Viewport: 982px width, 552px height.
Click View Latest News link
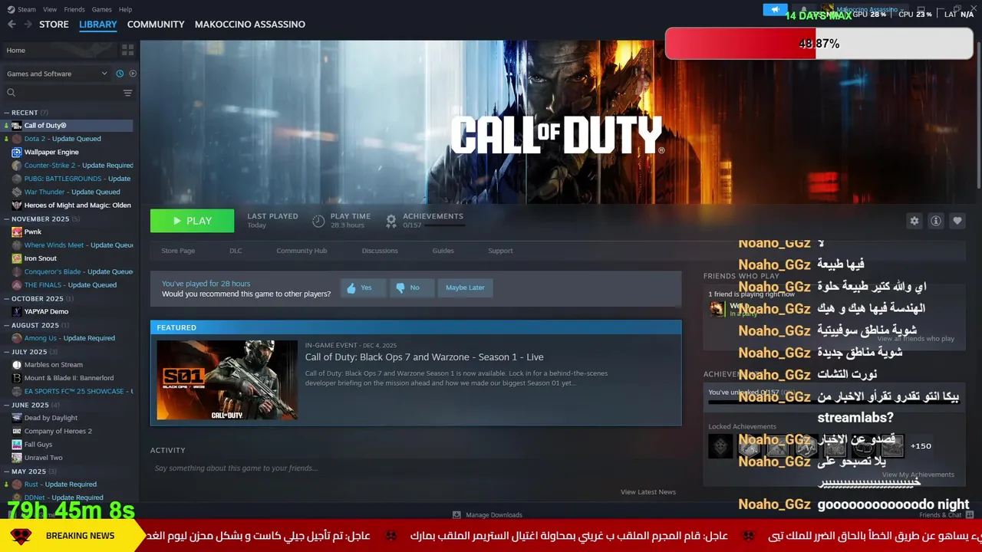[648, 492]
